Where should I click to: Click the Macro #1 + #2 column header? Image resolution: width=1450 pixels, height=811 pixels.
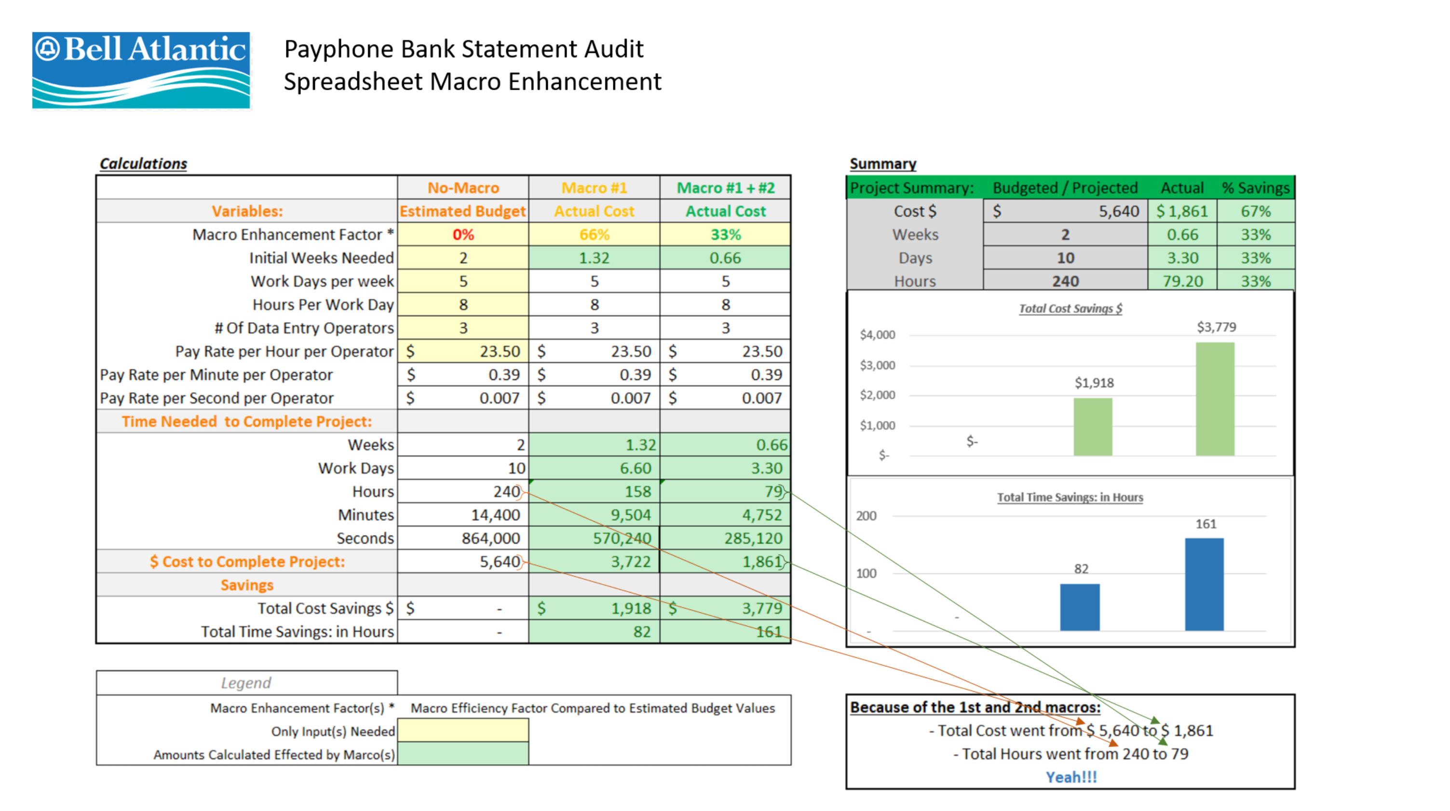pos(725,188)
